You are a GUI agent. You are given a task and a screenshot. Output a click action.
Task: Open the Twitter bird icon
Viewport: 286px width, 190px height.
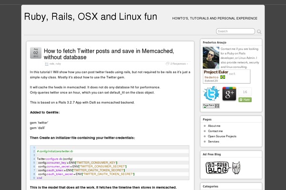pos(211,94)
